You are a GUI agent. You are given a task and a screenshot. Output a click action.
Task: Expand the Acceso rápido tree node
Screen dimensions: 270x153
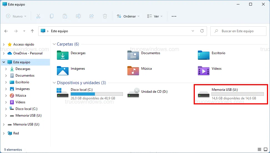[4, 44]
